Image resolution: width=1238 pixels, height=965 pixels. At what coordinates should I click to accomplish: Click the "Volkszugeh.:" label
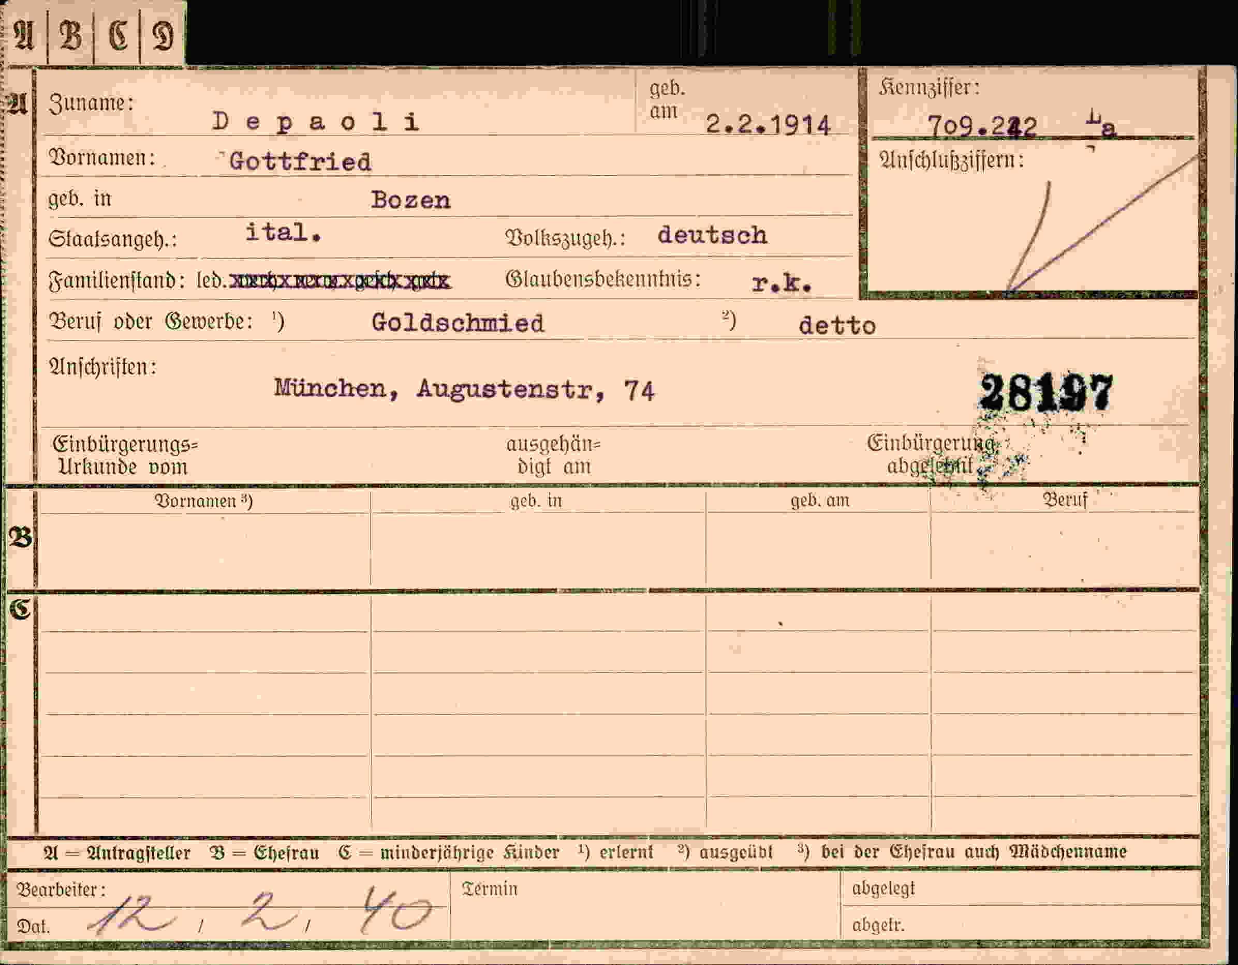(565, 238)
